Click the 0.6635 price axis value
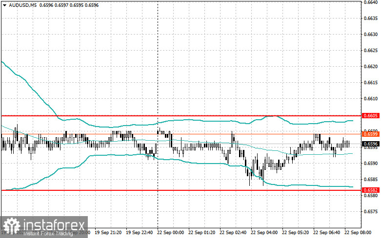The image size is (381, 238). click(x=371, y=18)
